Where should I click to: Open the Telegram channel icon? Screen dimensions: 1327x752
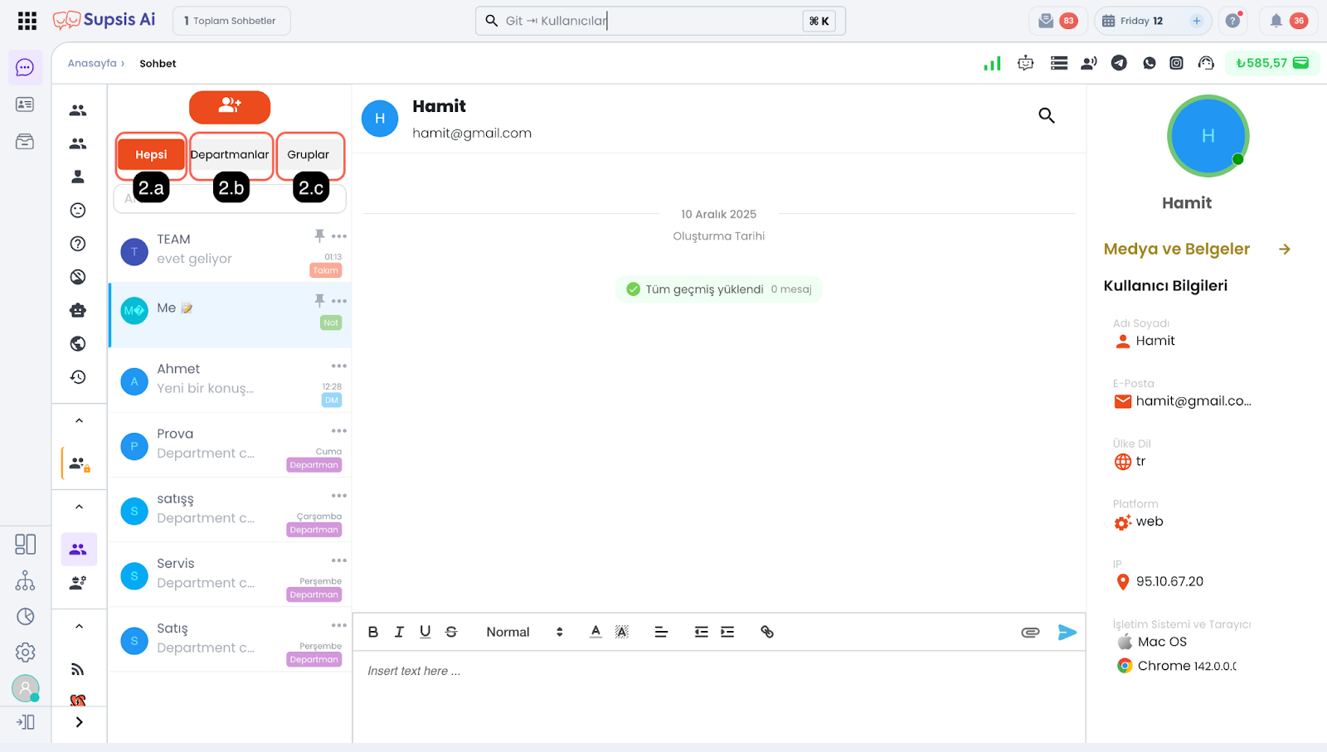[1119, 63]
